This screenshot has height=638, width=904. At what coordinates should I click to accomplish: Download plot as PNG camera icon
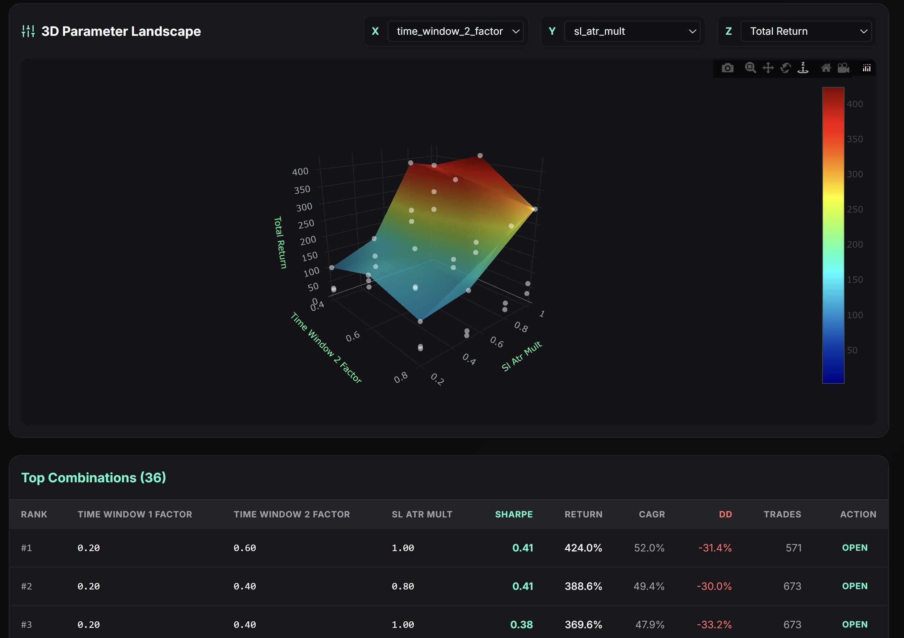click(727, 68)
